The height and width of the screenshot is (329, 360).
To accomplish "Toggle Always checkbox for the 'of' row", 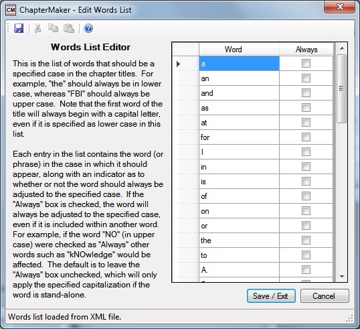I will click(x=306, y=196).
